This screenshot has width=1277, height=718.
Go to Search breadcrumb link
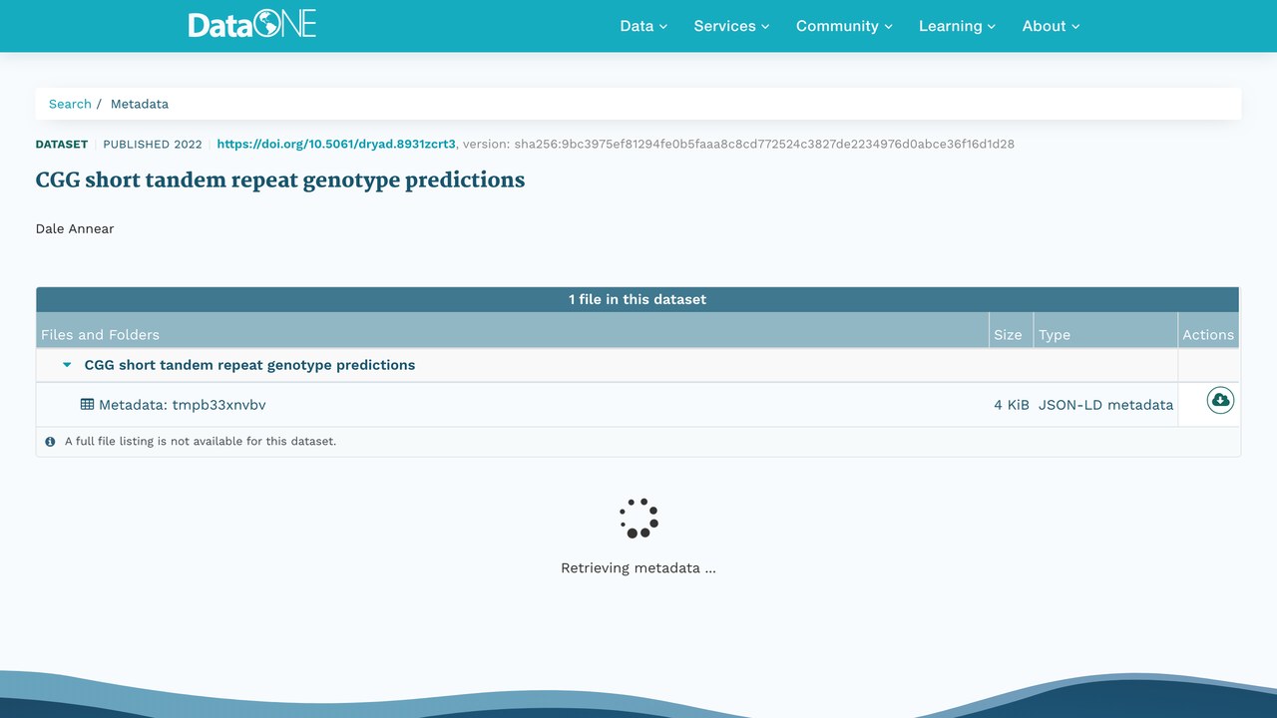pyautogui.click(x=70, y=104)
